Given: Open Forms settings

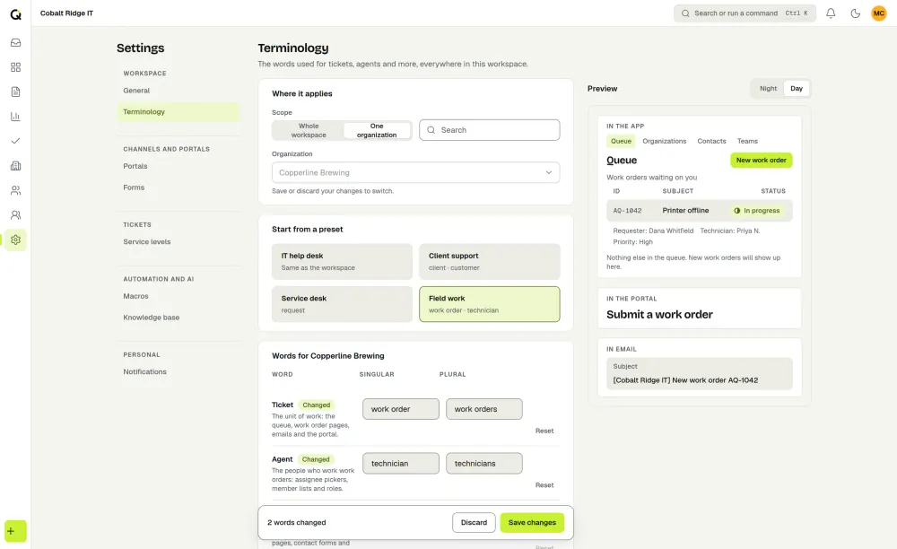Looking at the screenshot, I should [x=178, y=187].
